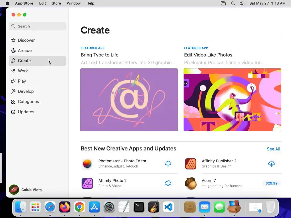Switch to the Play section
This screenshot has height=218, width=291.
point(37,81)
